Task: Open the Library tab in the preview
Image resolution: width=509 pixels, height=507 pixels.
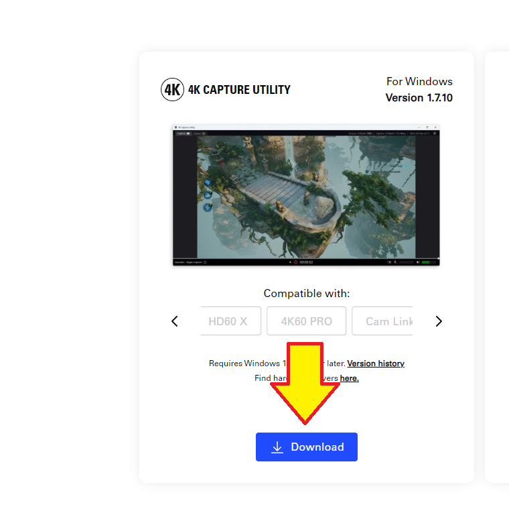Action: [198, 133]
